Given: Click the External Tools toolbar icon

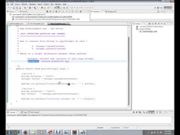Looking at the screenshot, I should [35, 8].
